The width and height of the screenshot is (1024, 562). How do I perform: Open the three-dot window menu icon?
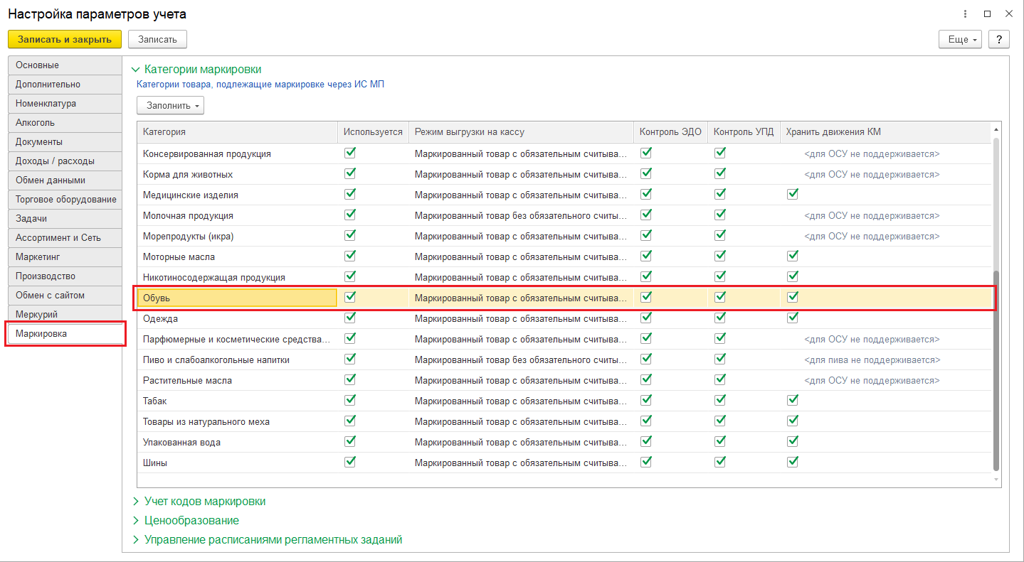tap(966, 13)
